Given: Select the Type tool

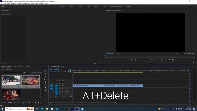Looking at the screenshot, I should tap(46, 90).
